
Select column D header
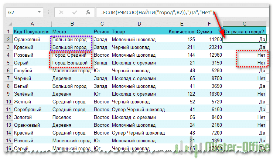[139, 24]
